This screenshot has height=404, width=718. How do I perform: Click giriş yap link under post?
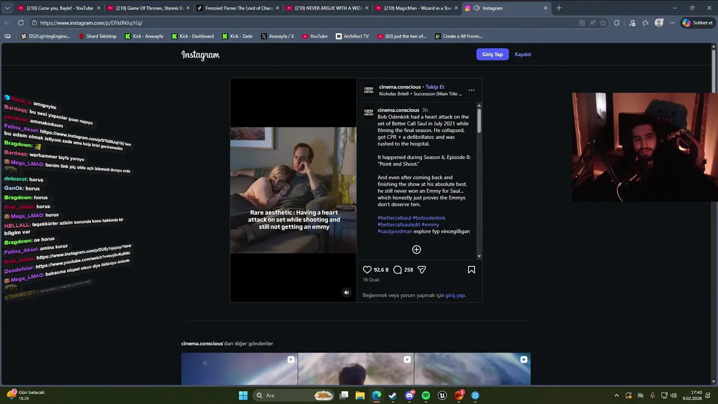coord(455,295)
